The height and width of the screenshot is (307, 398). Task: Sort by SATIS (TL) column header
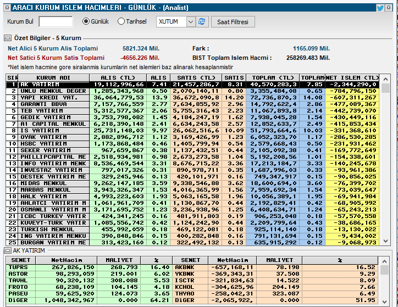point(196,77)
